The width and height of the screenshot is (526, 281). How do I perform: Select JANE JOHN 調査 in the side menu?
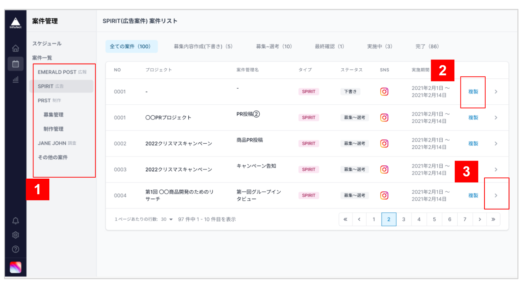[57, 143]
